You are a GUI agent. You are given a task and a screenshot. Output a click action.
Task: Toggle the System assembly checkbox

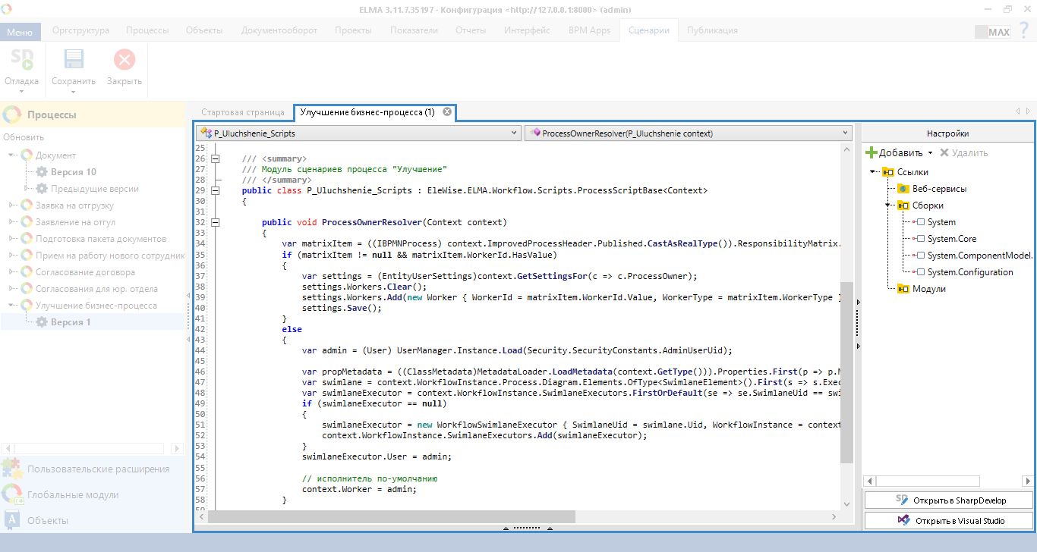pos(920,222)
